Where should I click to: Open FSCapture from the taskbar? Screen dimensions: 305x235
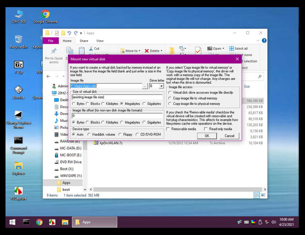tap(52, 222)
